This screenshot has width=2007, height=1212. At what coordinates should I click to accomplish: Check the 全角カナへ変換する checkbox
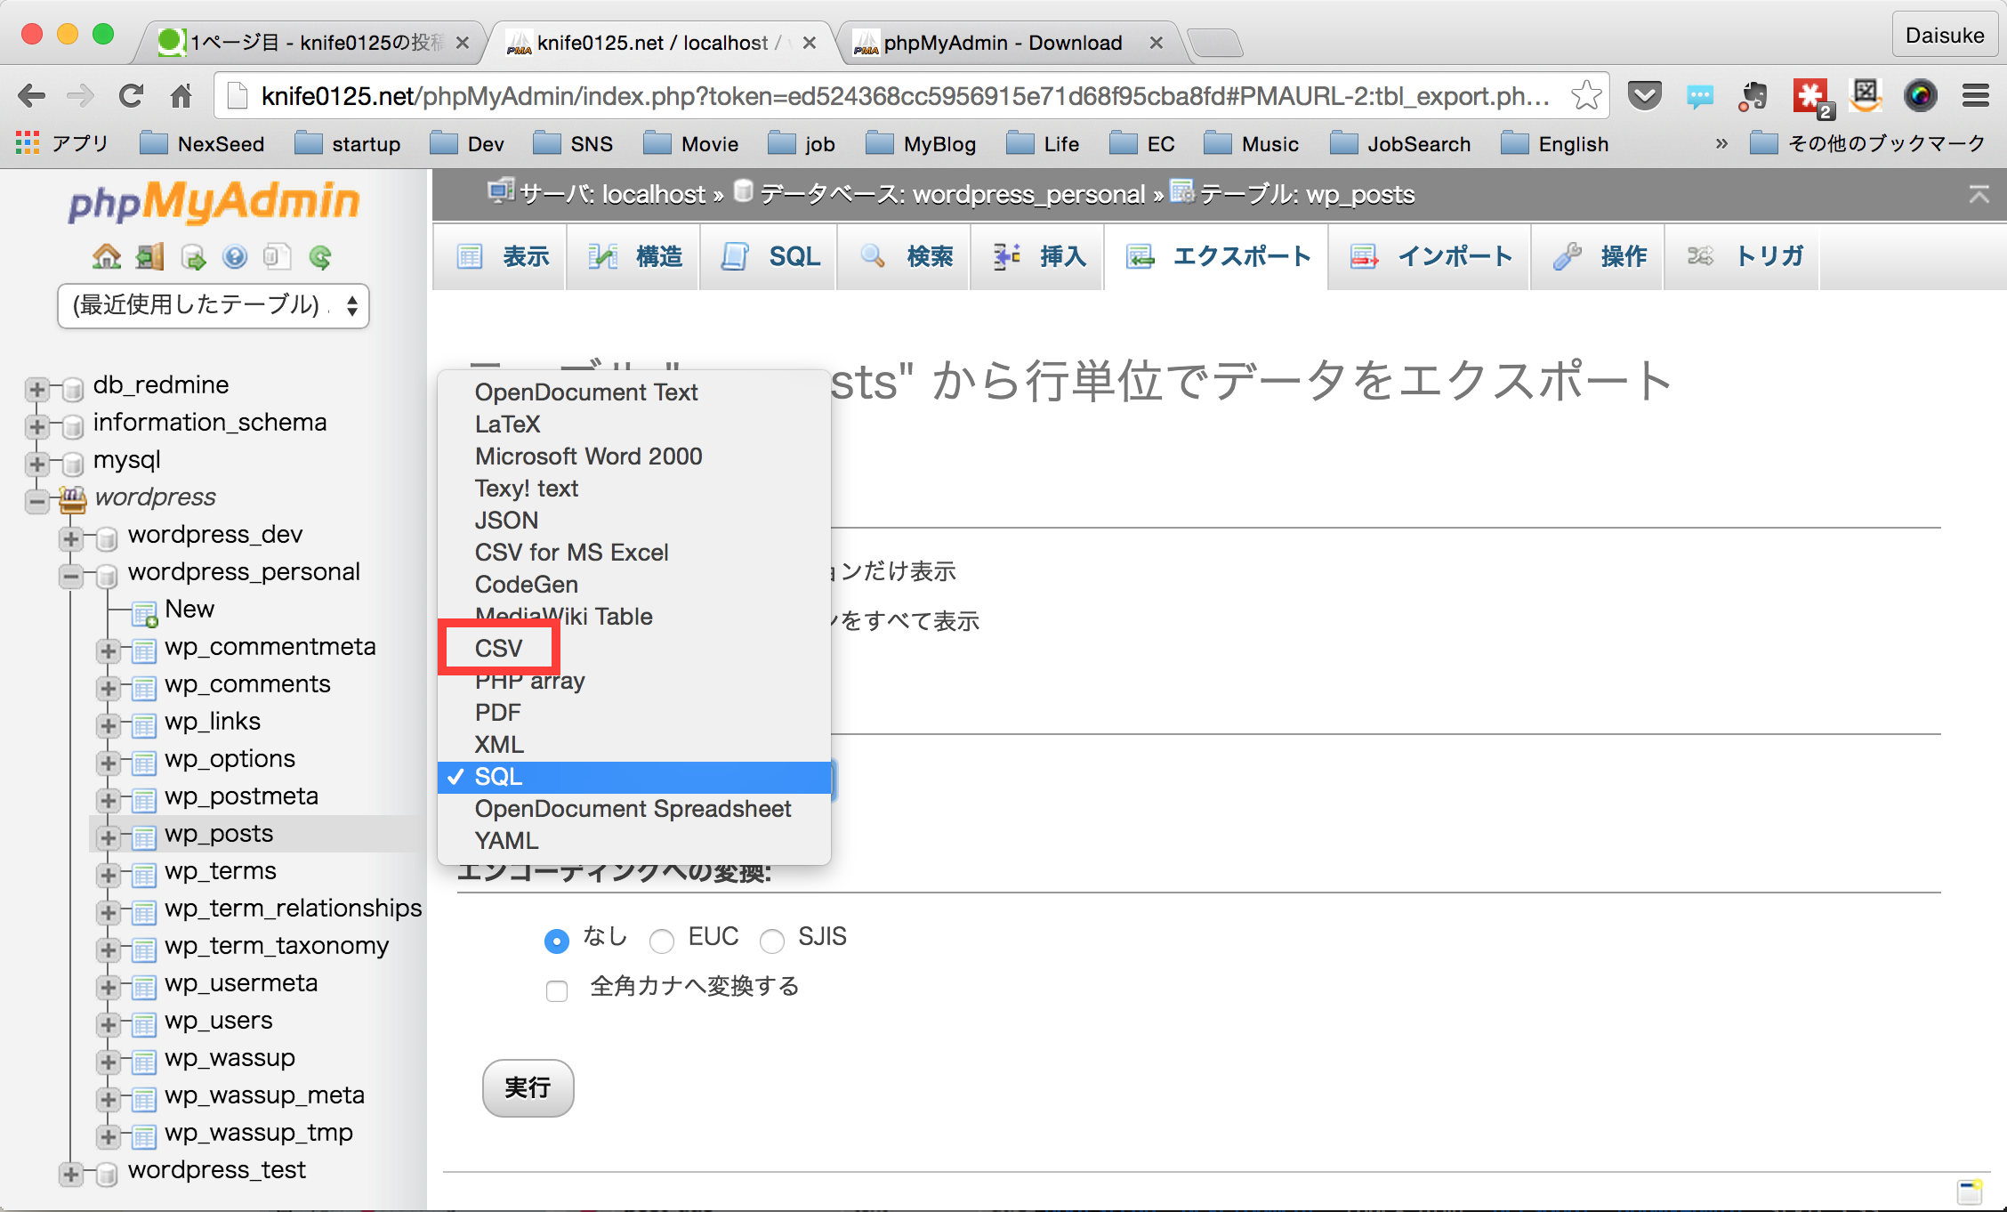pos(557,990)
